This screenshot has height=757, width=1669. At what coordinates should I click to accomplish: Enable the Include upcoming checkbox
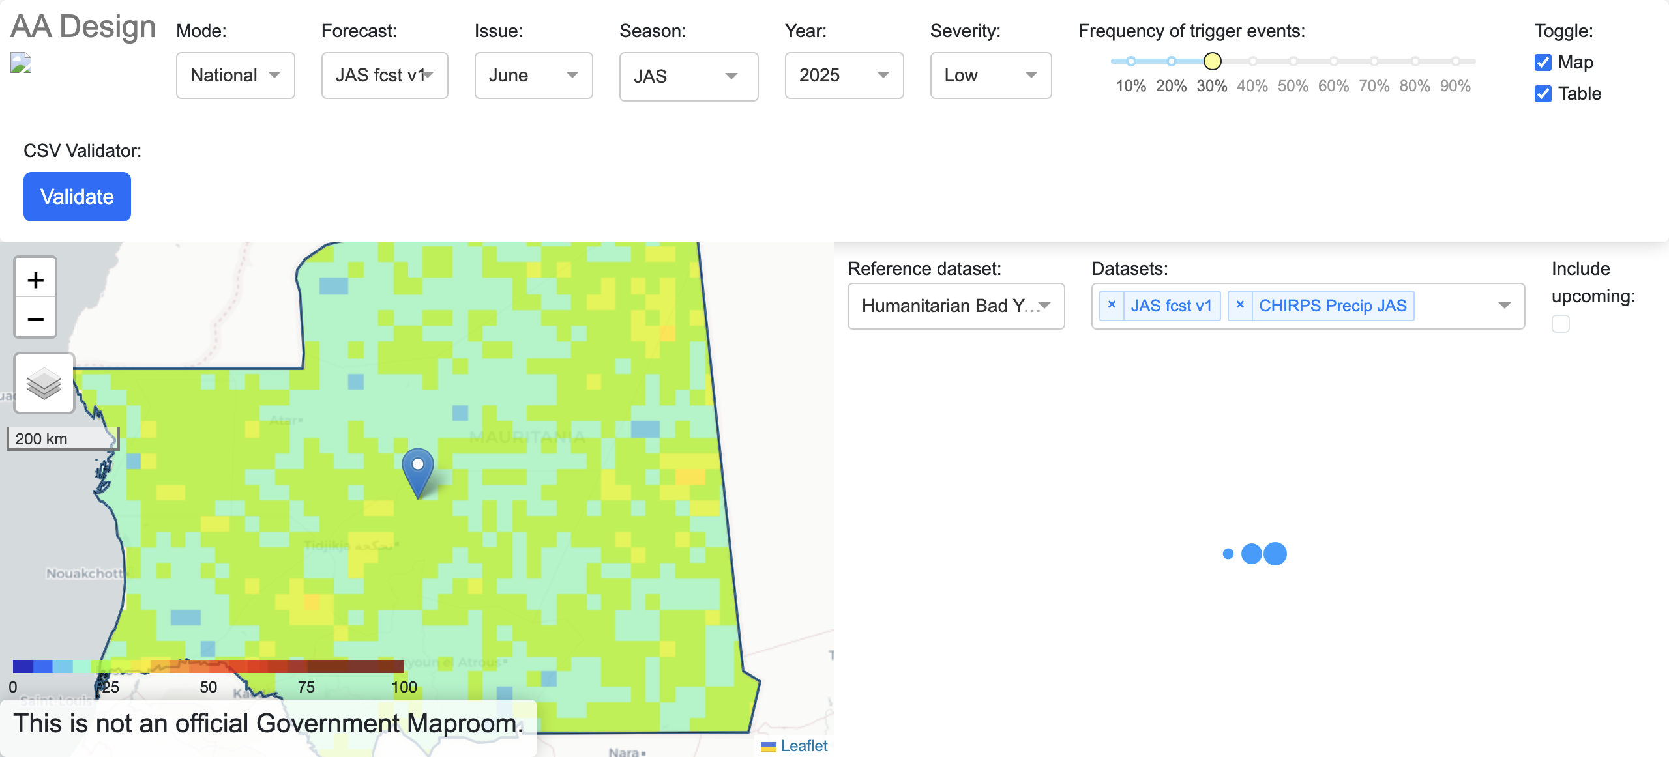[1561, 324]
